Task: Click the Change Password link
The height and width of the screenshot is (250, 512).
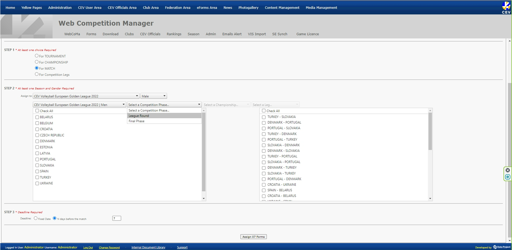Action: pyautogui.click(x=109, y=248)
